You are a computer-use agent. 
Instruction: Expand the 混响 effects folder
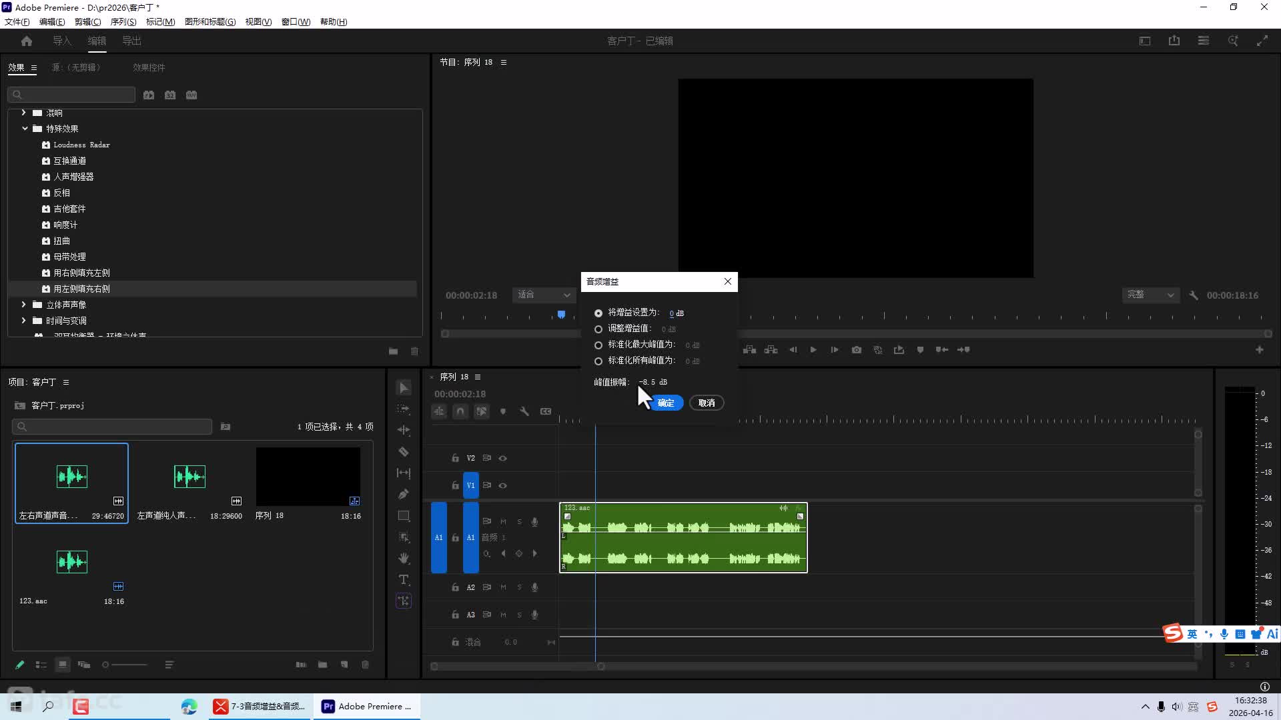pos(24,113)
